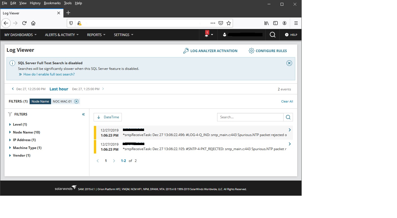Expand the Level filter group
This screenshot has height=218, width=397.
(x=10, y=124)
